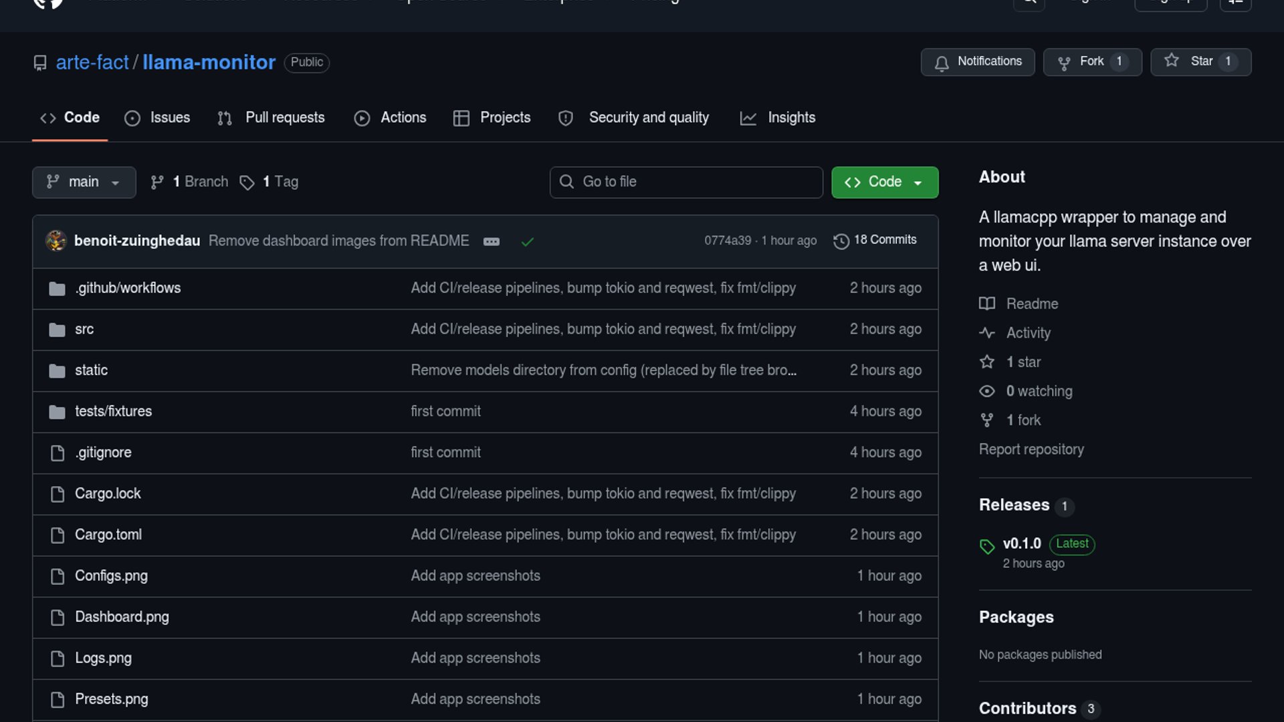This screenshot has width=1284, height=722.
Task: Click the green commit status checkmark
Action: tap(527, 242)
